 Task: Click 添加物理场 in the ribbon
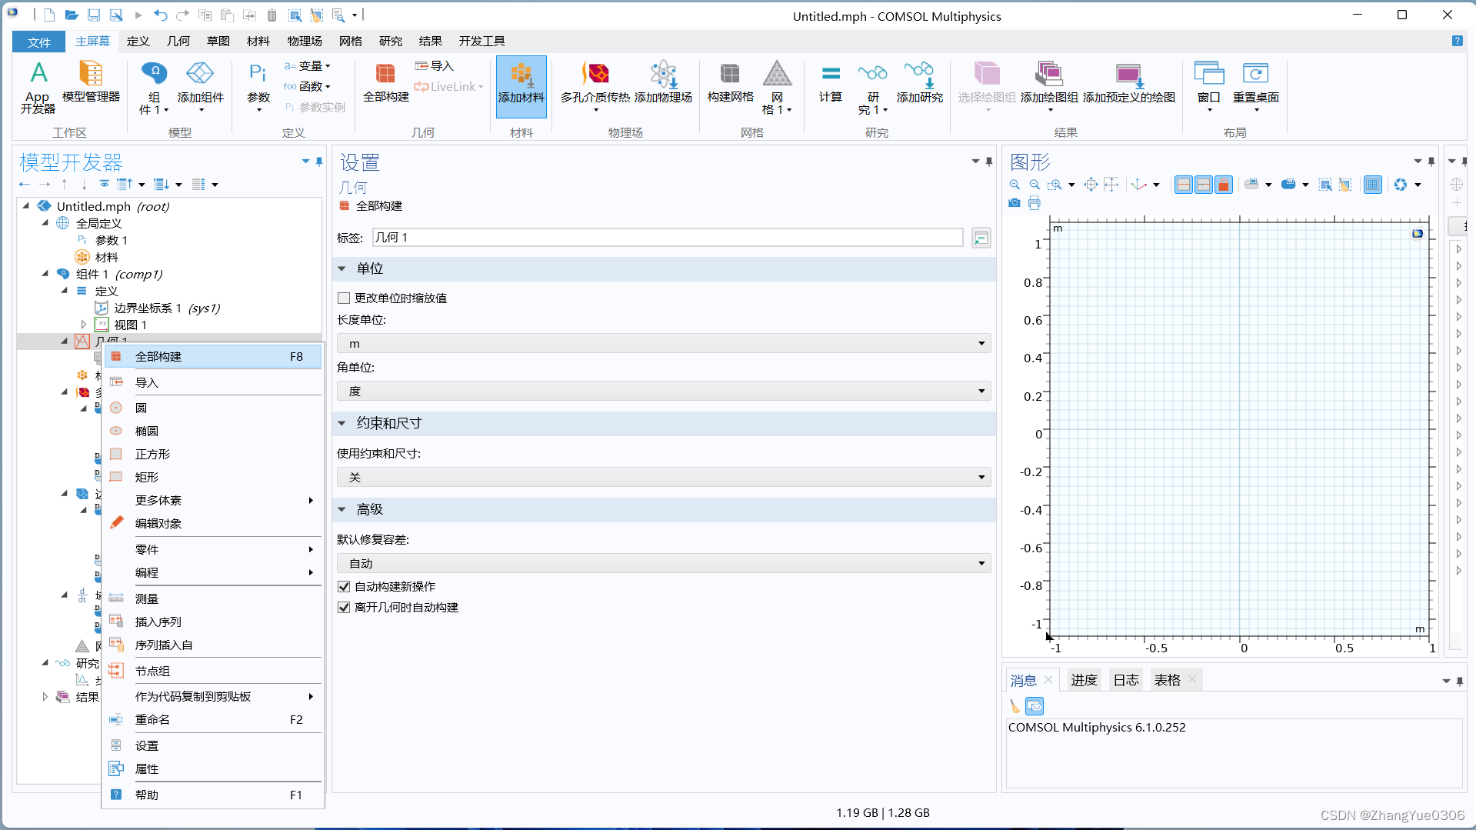click(663, 82)
